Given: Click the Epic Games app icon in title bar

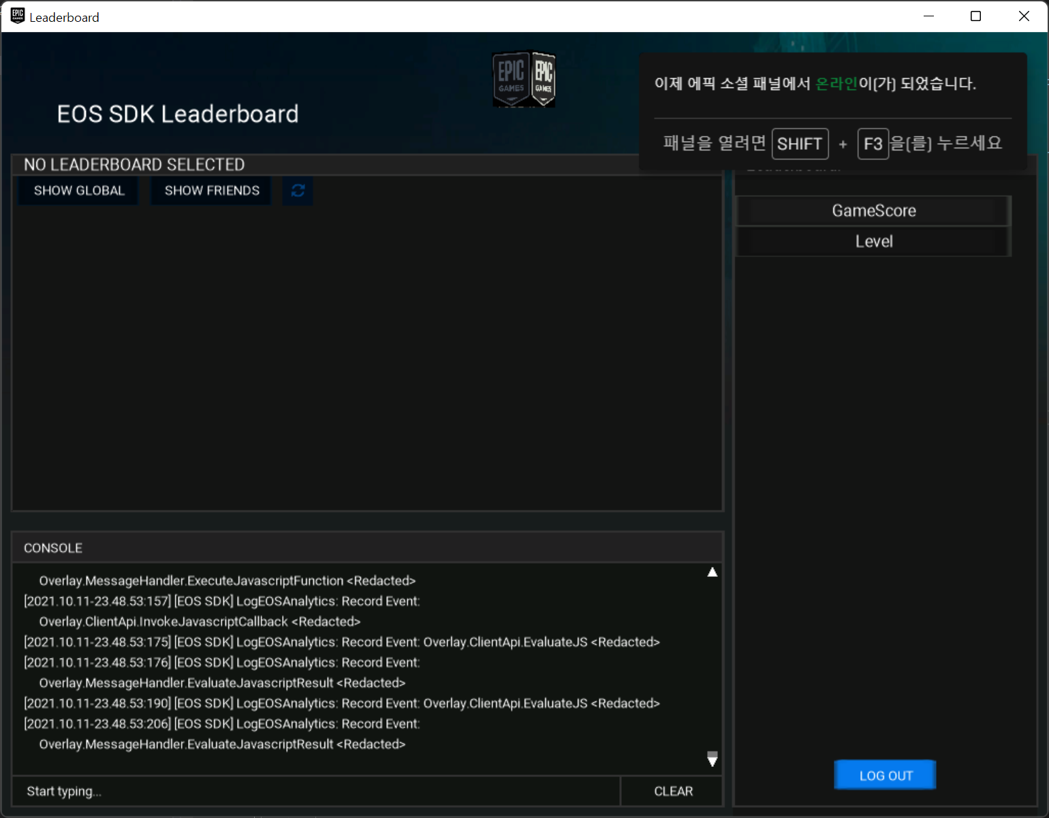Looking at the screenshot, I should (x=17, y=16).
